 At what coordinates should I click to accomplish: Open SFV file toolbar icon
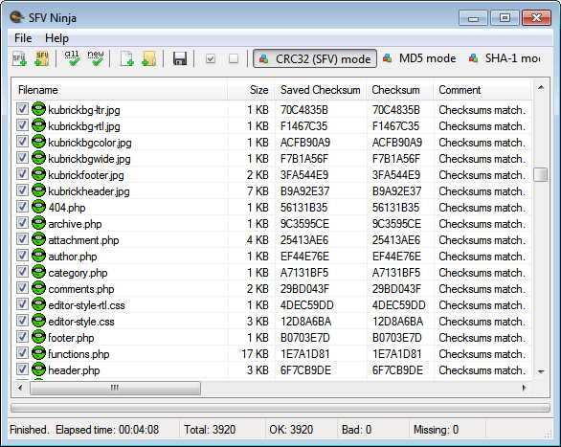coord(19,58)
